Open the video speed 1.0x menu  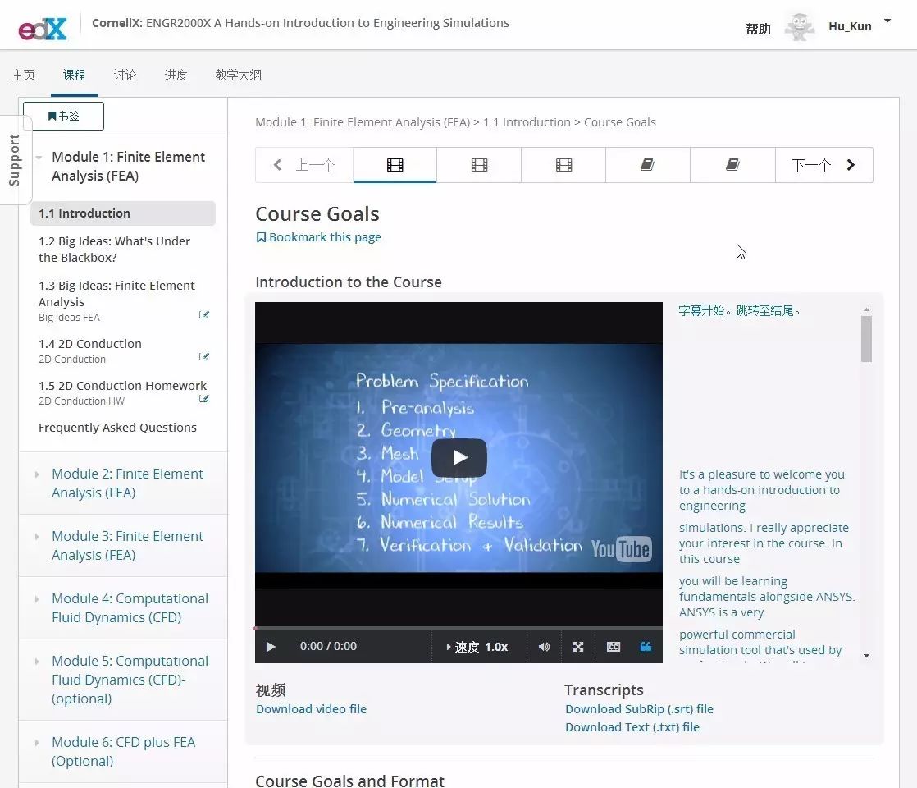point(477,647)
